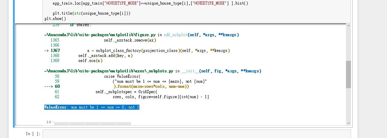Click the scrollbar track below the thumb
This screenshot has width=387, height=138.
tap(348, 105)
